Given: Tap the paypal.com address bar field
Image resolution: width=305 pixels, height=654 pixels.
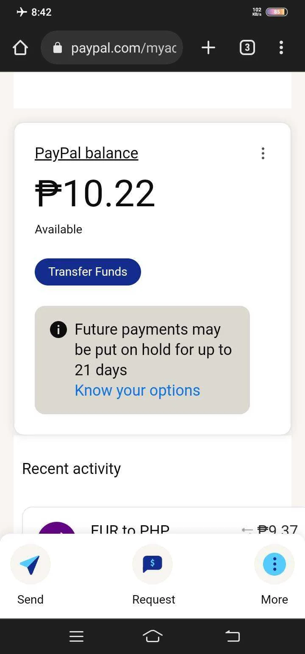Looking at the screenshot, I should tap(112, 47).
